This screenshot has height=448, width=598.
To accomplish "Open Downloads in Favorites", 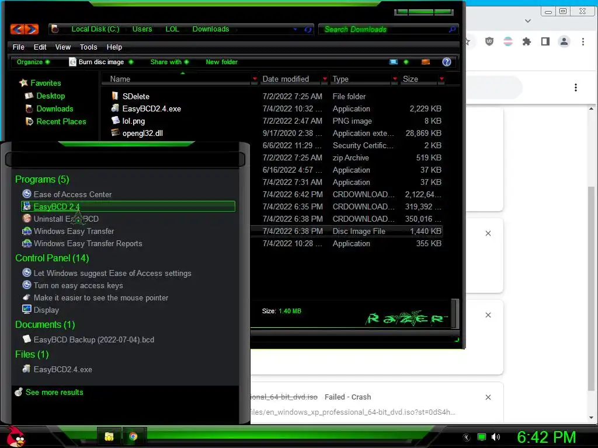I will point(55,109).
